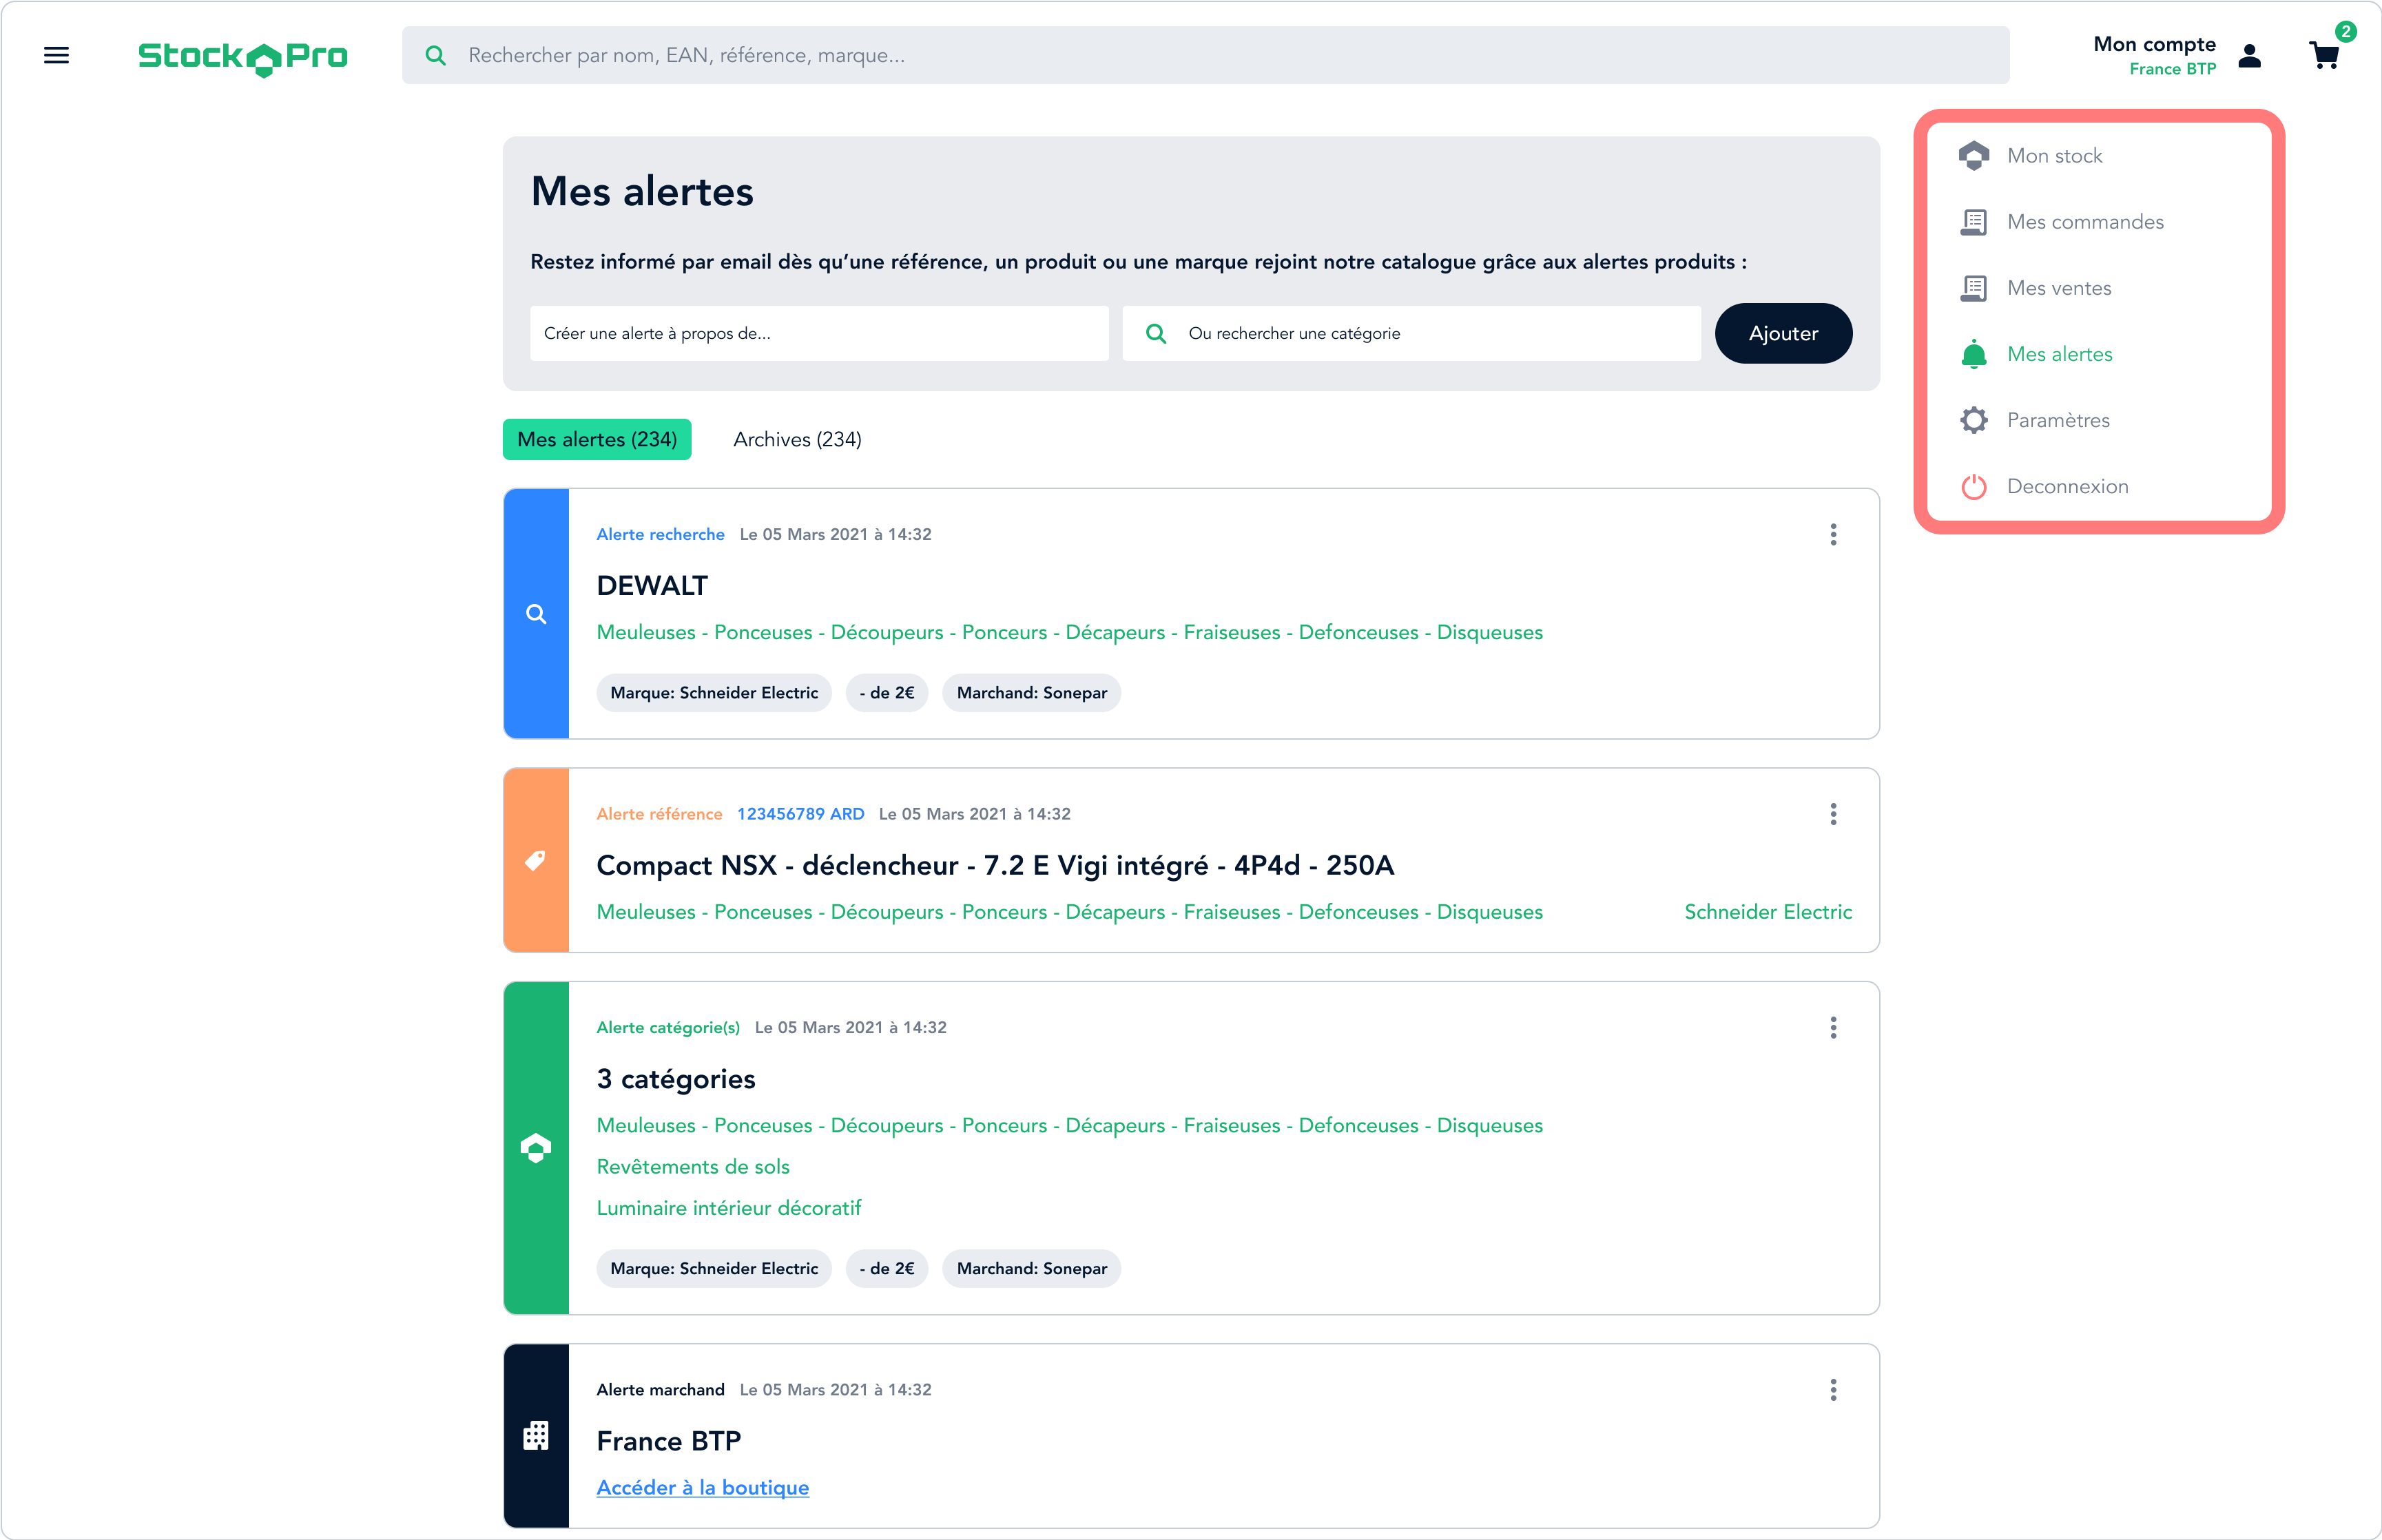
Task: Open options menu for Compact NSX alert
Action: pyautogui.click(x=1833, y=814)
